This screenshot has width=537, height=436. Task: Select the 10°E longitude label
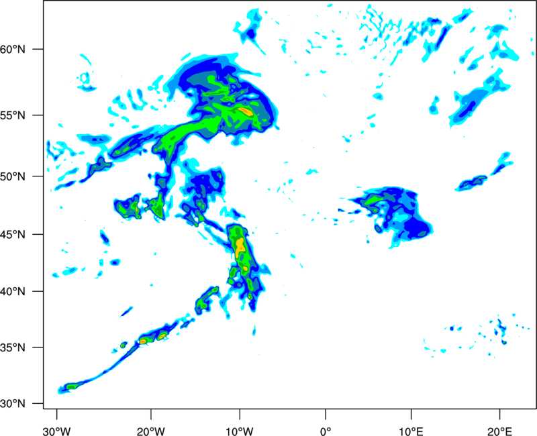411,431
